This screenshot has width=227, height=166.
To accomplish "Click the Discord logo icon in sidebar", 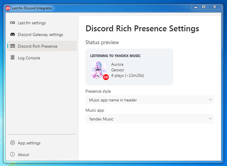I will (13, 34).
